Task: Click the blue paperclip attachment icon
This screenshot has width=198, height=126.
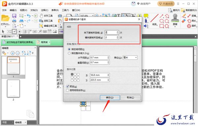Action: (x=146, y=21)
